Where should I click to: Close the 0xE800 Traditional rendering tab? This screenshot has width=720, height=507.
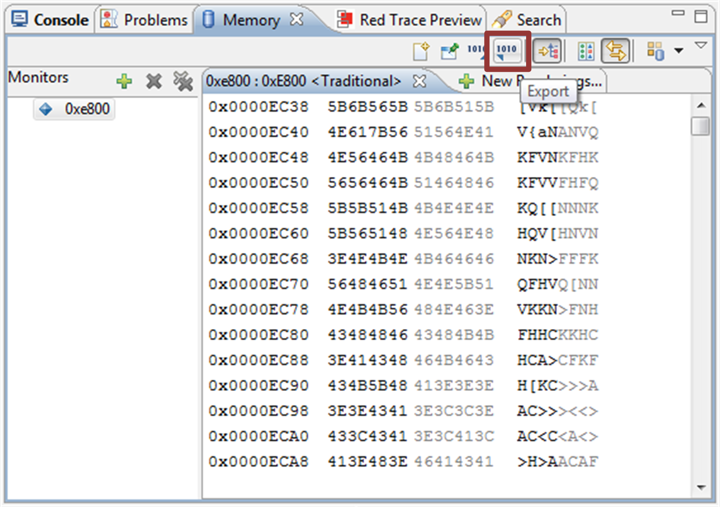pos(419,81)
